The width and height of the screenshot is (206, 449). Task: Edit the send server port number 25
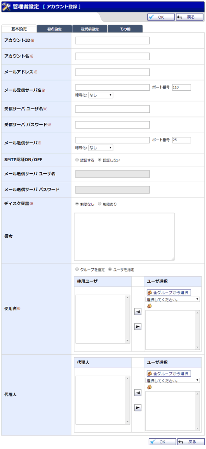tap(181, 140)
